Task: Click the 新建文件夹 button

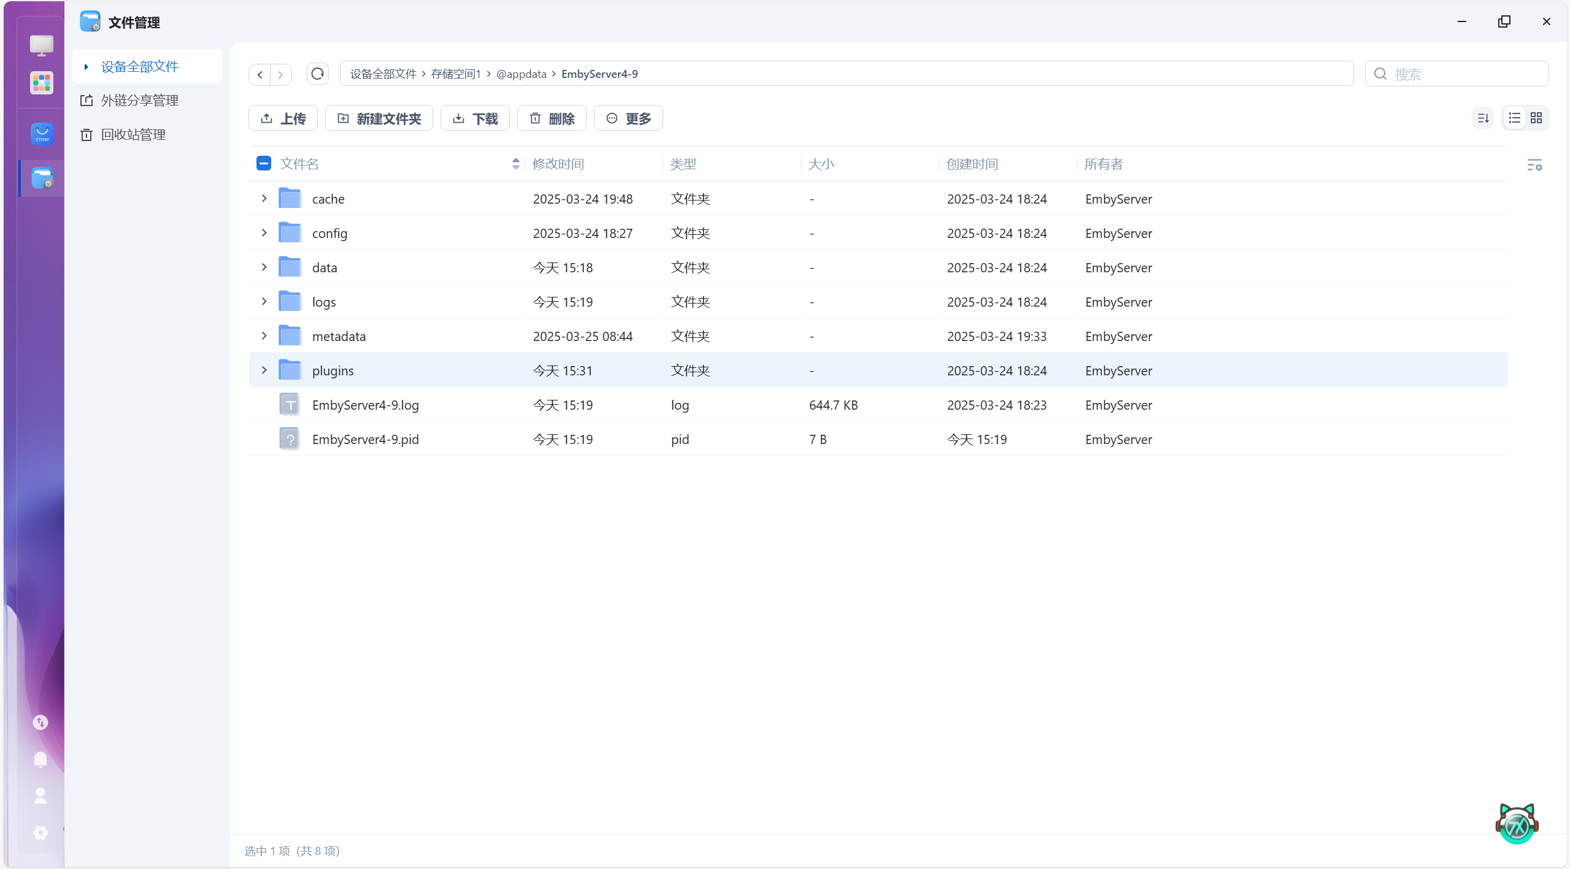Action: click(379, 118)
